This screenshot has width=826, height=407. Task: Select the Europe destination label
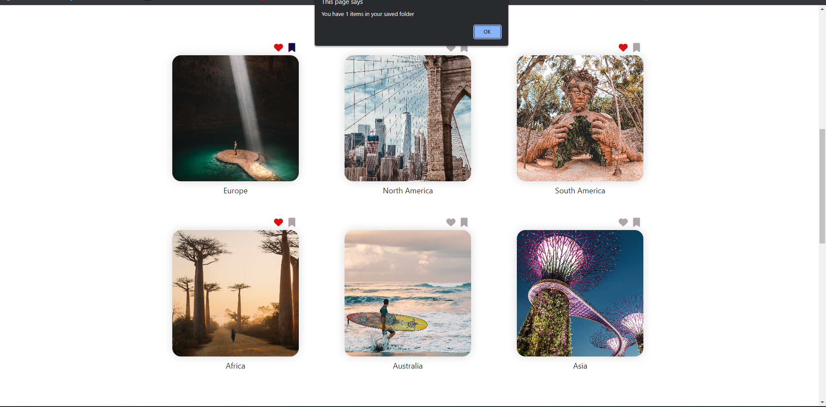pos(235,190)
